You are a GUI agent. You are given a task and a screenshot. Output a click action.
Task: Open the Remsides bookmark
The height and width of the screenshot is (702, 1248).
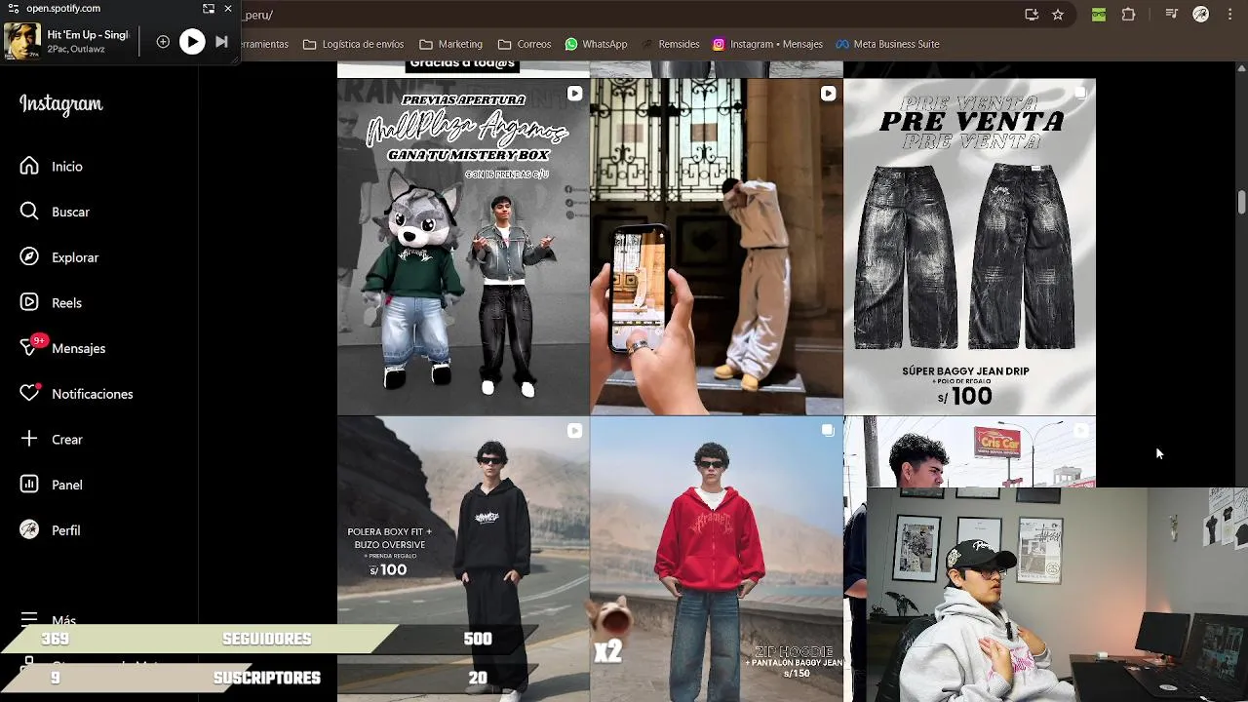pos(670,44)
